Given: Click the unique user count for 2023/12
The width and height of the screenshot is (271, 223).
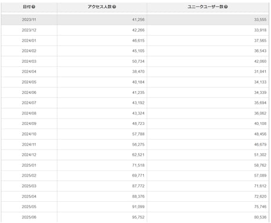Looking at the screenshot, I should pos(260,30).
